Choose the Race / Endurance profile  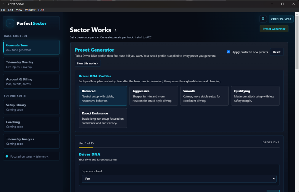(103, 118)
